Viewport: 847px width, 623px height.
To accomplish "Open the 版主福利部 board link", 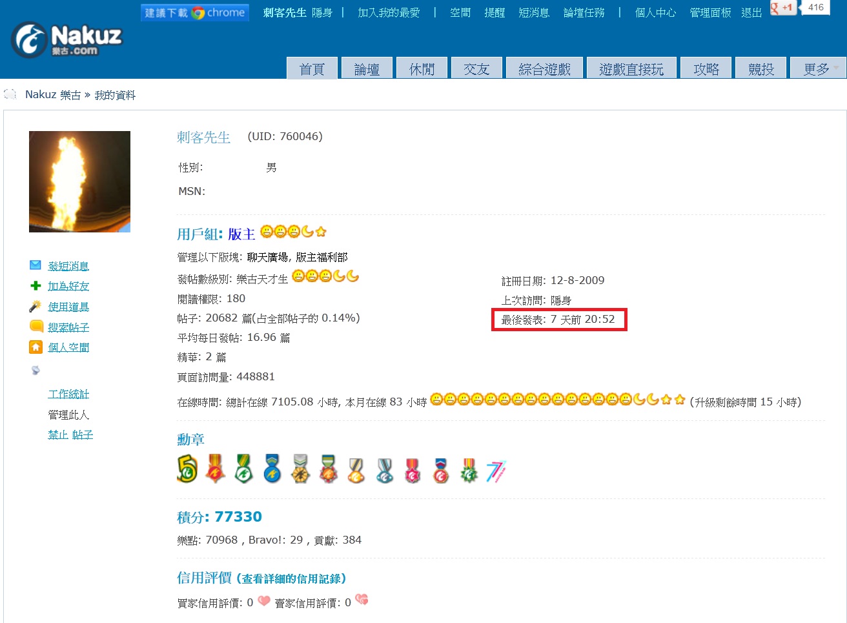I will click(x=321, y=257).
